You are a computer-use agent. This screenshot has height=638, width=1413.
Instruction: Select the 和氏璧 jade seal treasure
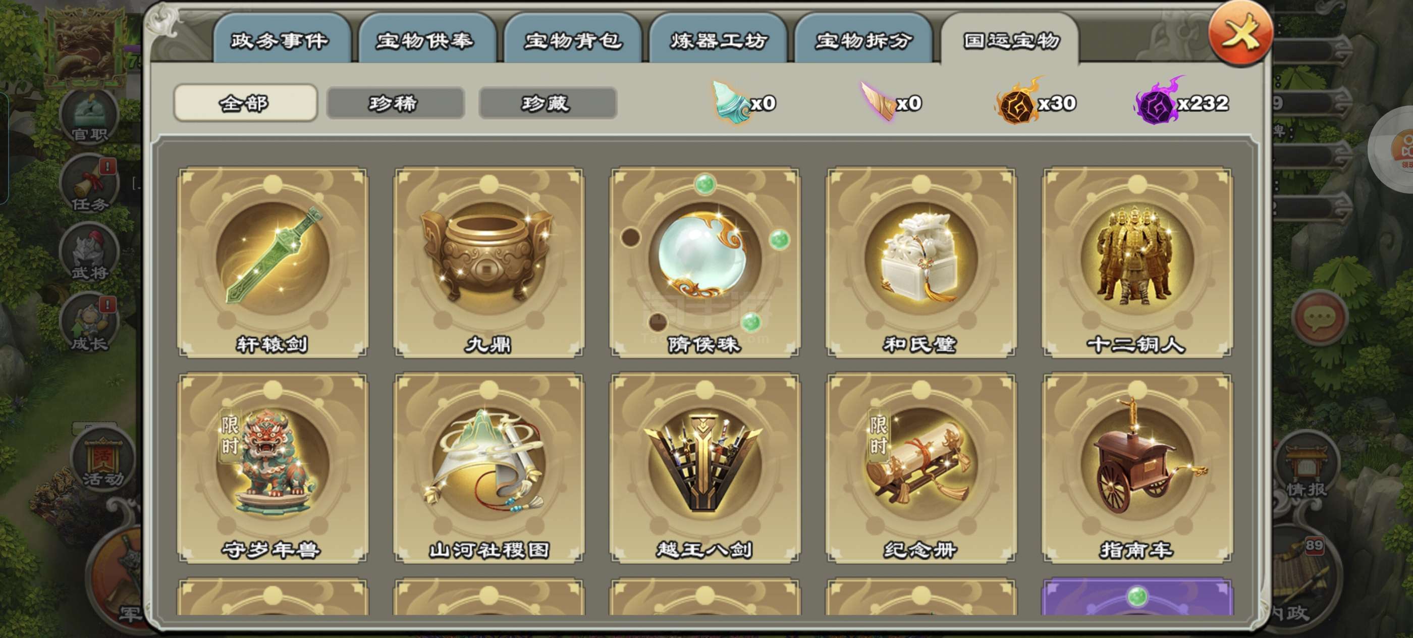920,263
